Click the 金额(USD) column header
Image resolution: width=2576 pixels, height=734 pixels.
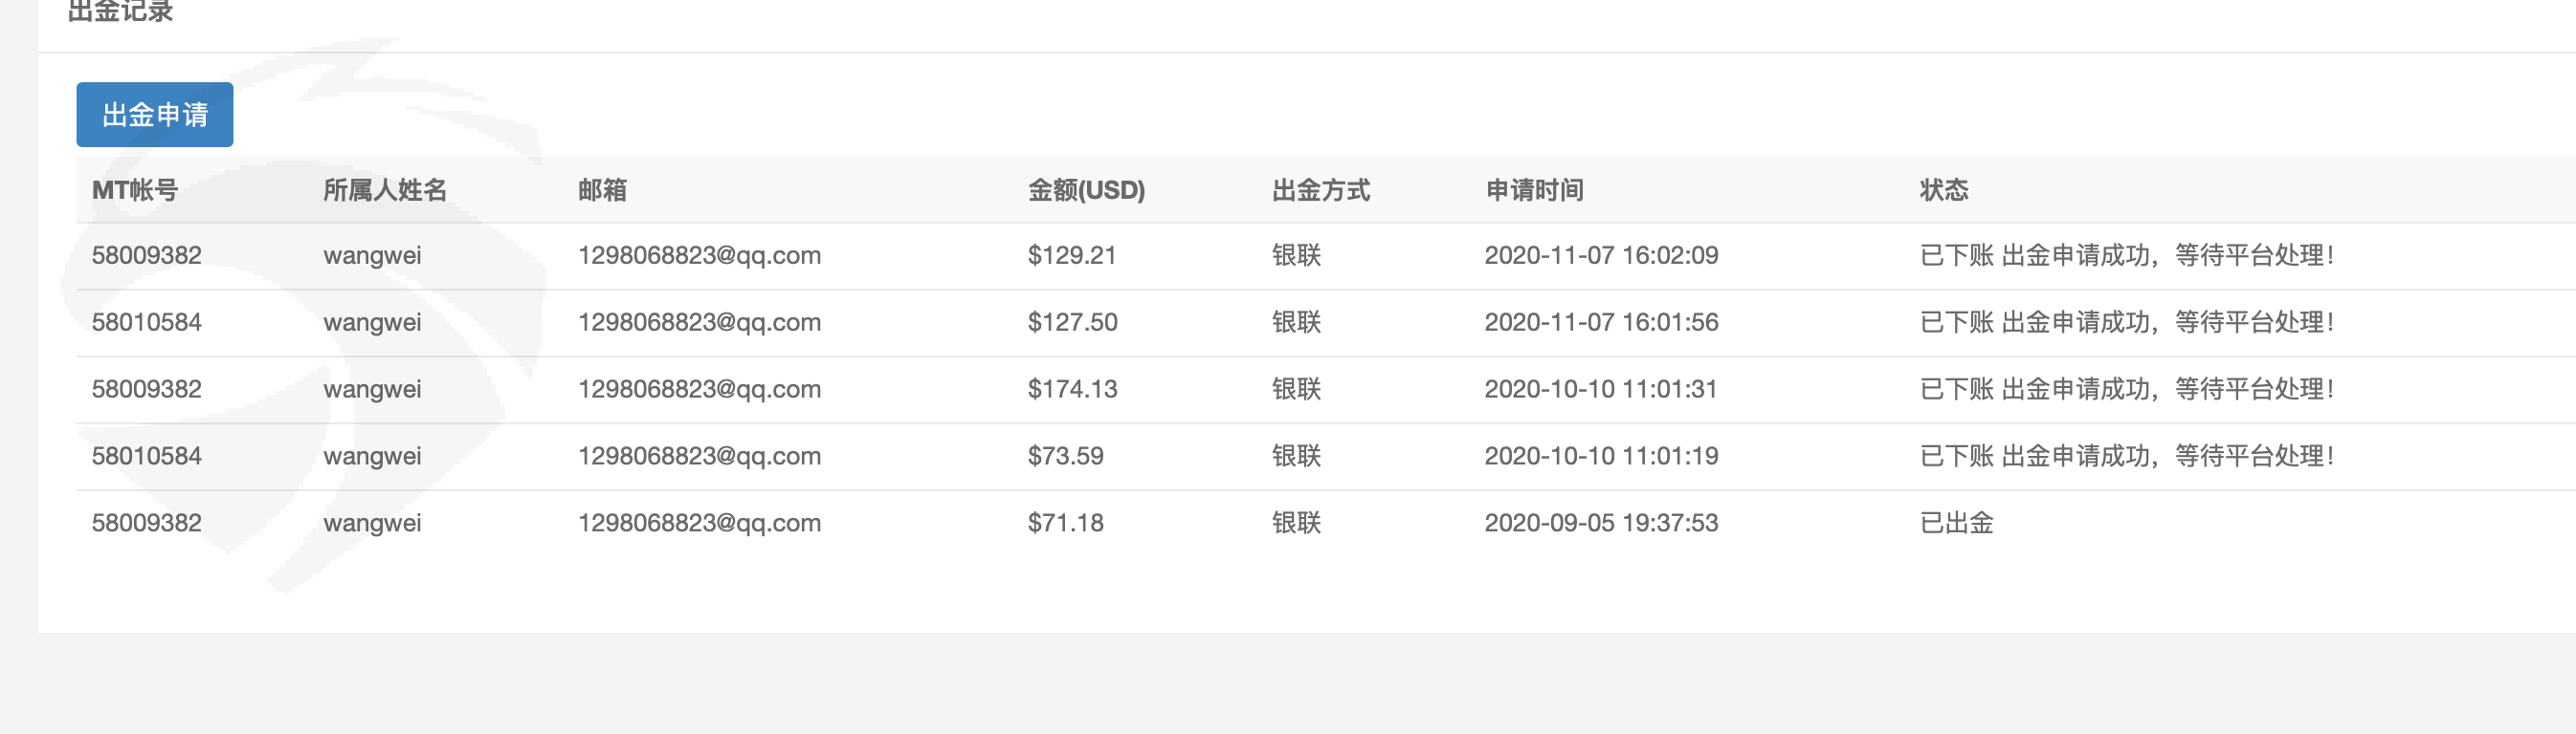pyautogui.click(x=1086, y=190)
